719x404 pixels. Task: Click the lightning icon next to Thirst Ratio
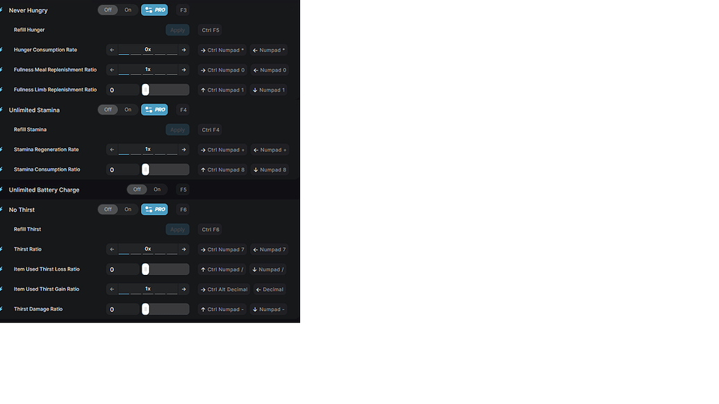tap(2, 249)
